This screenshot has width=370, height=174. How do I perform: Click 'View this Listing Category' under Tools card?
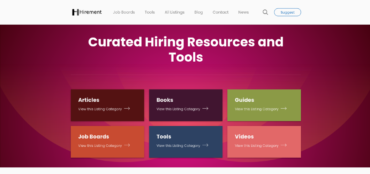pos(179,146)
